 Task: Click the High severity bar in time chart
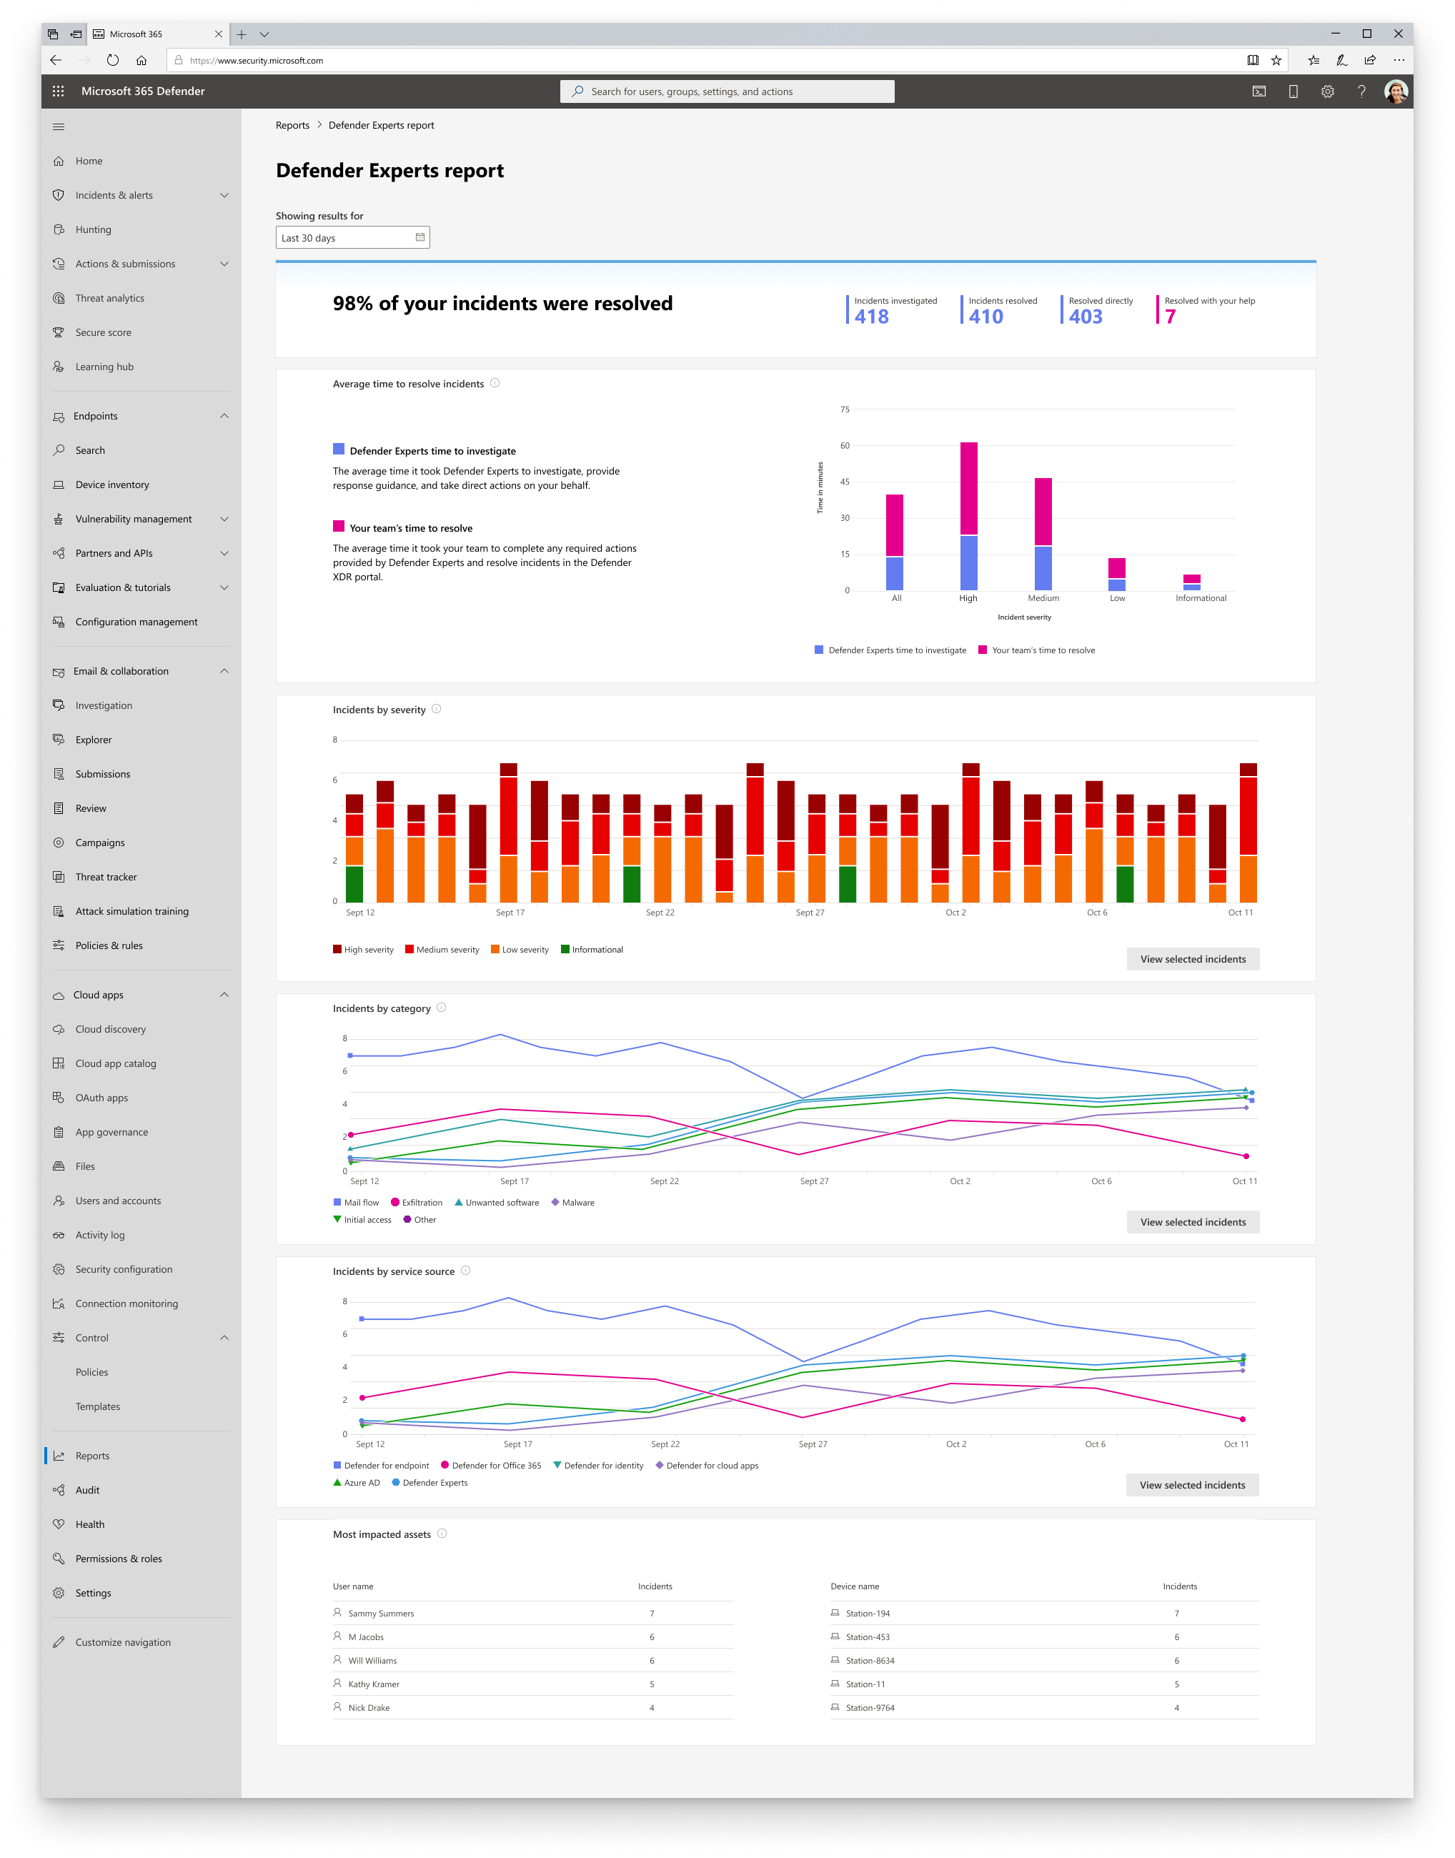pyautogui.click(x=968, y=516)
